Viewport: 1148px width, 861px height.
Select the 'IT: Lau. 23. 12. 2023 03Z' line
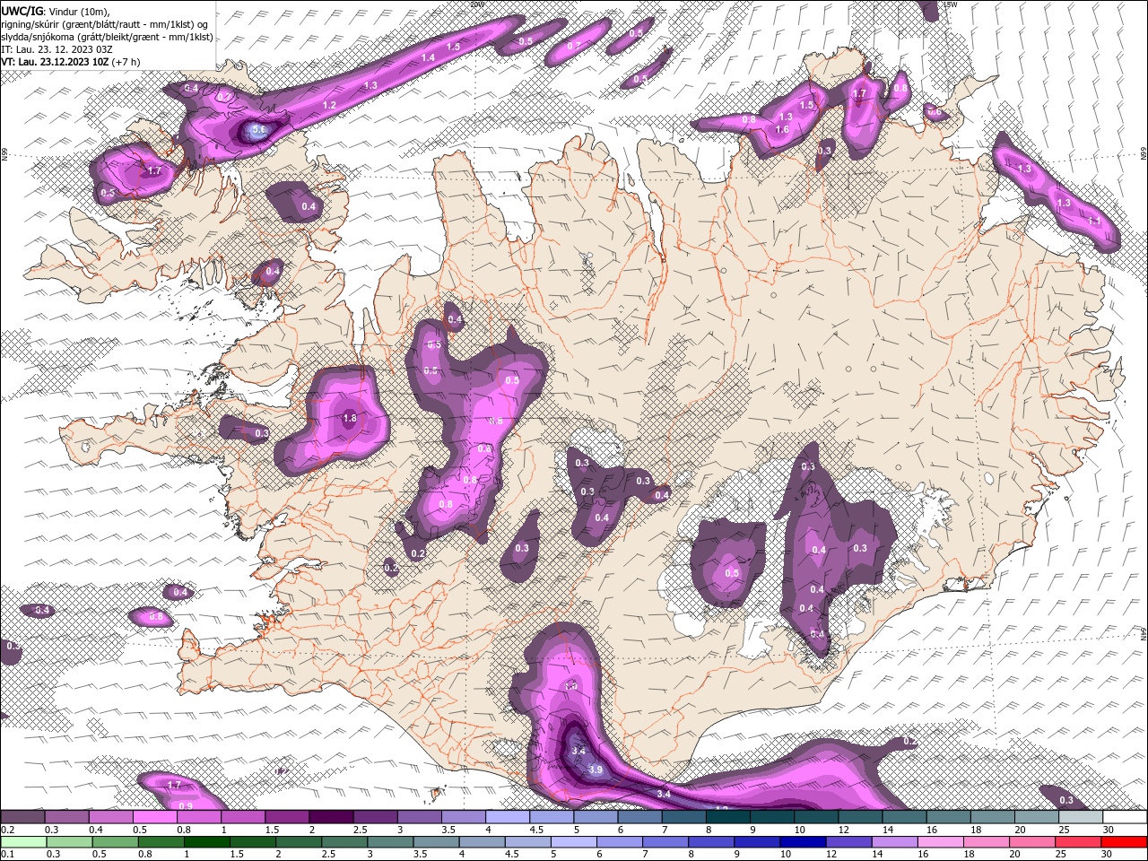(x=56, y=49)
